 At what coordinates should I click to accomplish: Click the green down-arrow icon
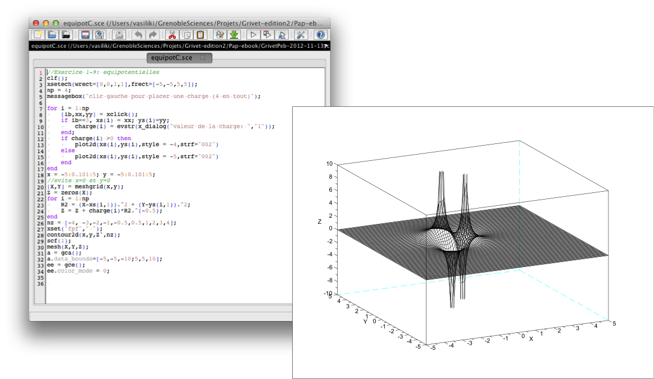[234, 35]
